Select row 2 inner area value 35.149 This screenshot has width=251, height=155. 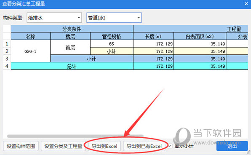click(x=200, y=51)
